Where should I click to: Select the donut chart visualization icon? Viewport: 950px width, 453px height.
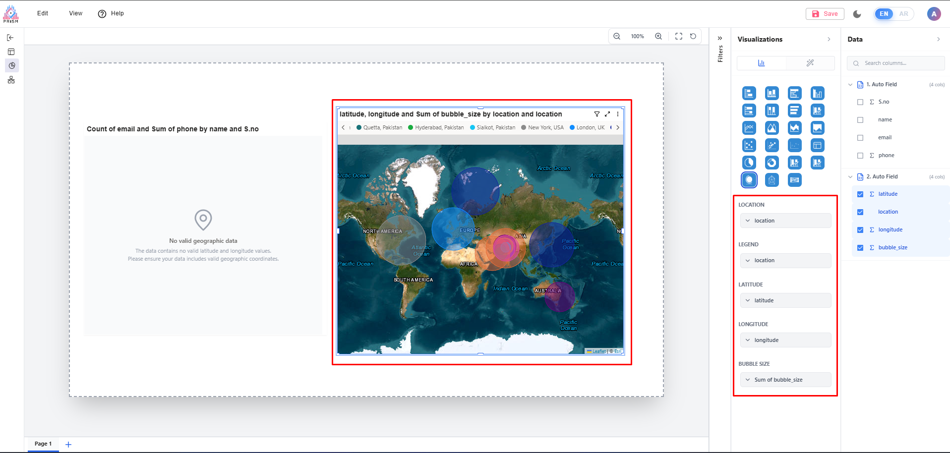coord(772,163)
